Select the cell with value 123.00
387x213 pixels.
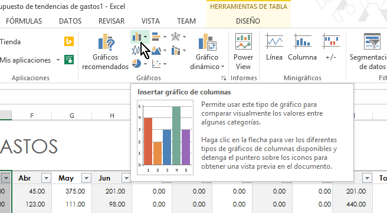[x=32, y=204]
